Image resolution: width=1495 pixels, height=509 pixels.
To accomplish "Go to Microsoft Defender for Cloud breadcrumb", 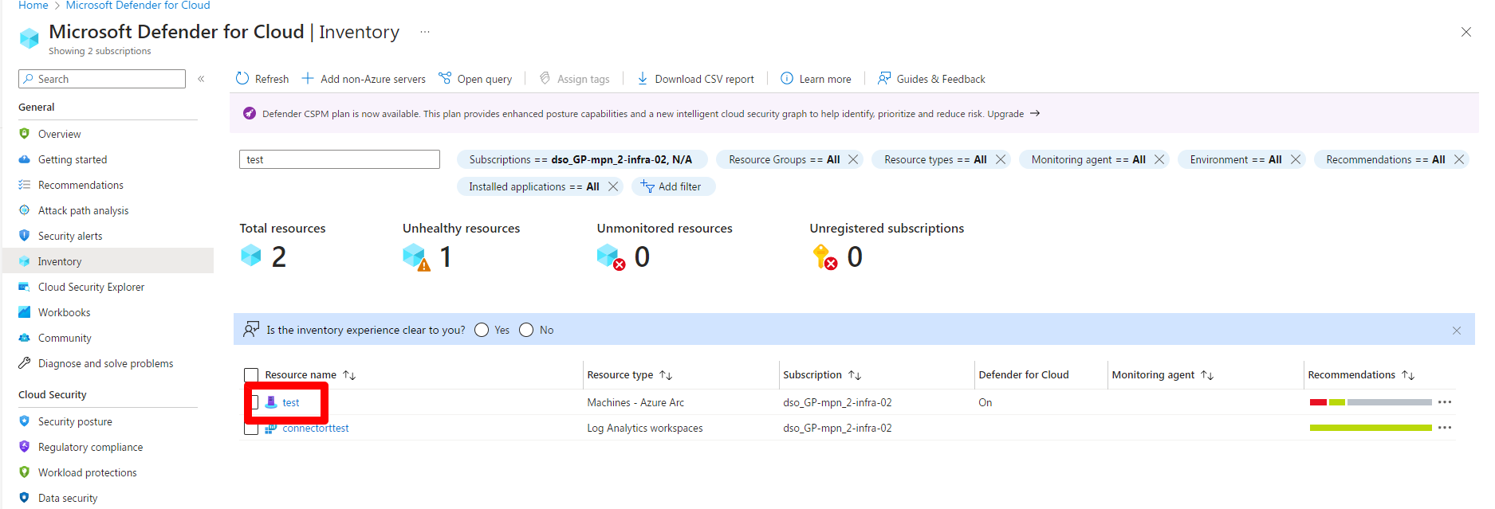I will pyautogui.click(x=138, y=6).
